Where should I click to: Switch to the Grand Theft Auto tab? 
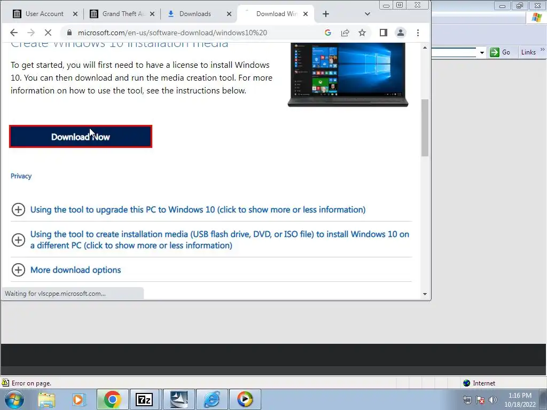[x=122, y=14]
